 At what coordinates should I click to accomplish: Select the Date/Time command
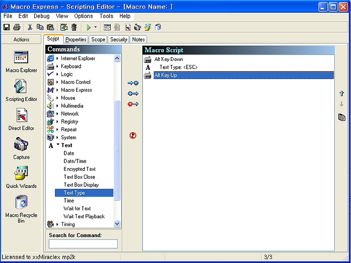tap(75, 161)
